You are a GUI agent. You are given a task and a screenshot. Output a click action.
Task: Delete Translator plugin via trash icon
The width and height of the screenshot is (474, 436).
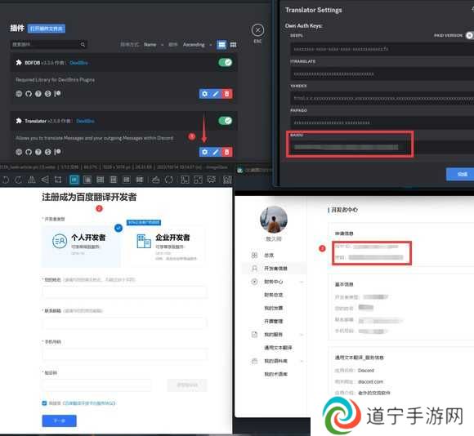point(226,152)
